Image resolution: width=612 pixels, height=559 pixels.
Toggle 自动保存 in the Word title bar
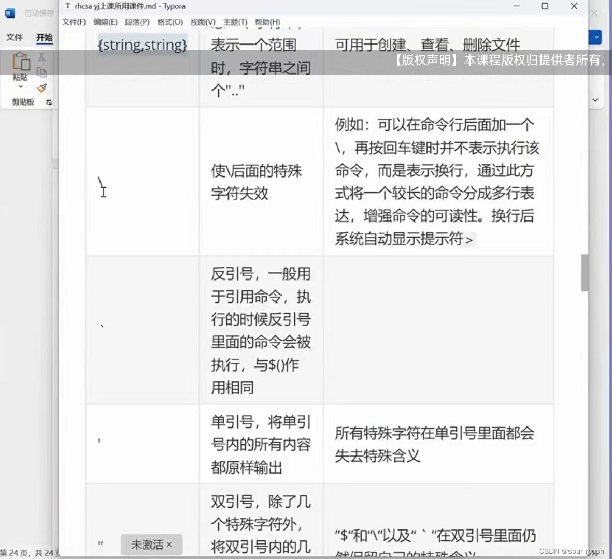39,13
